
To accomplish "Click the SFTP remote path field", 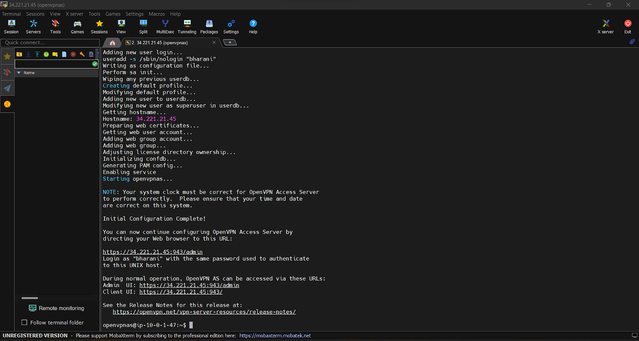I will pyautogui.click(x=53, y=64).
